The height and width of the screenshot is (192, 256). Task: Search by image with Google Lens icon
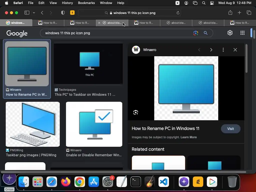coord(195,33)
